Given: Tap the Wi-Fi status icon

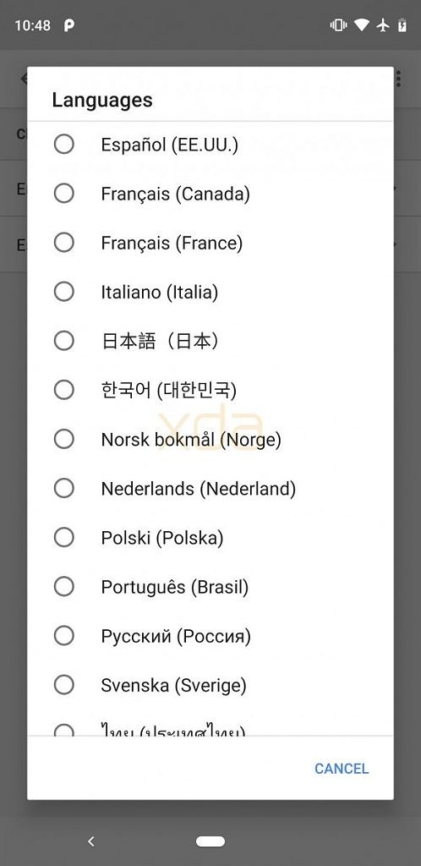Looking at the screenshot, I should [362, 25].
